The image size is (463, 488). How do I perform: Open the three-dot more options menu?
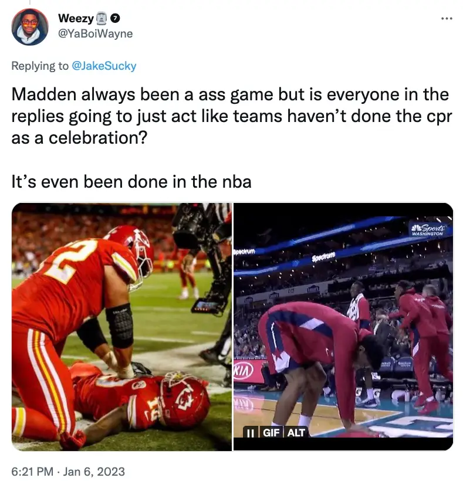pyautogui.click(x=447, y=19)
